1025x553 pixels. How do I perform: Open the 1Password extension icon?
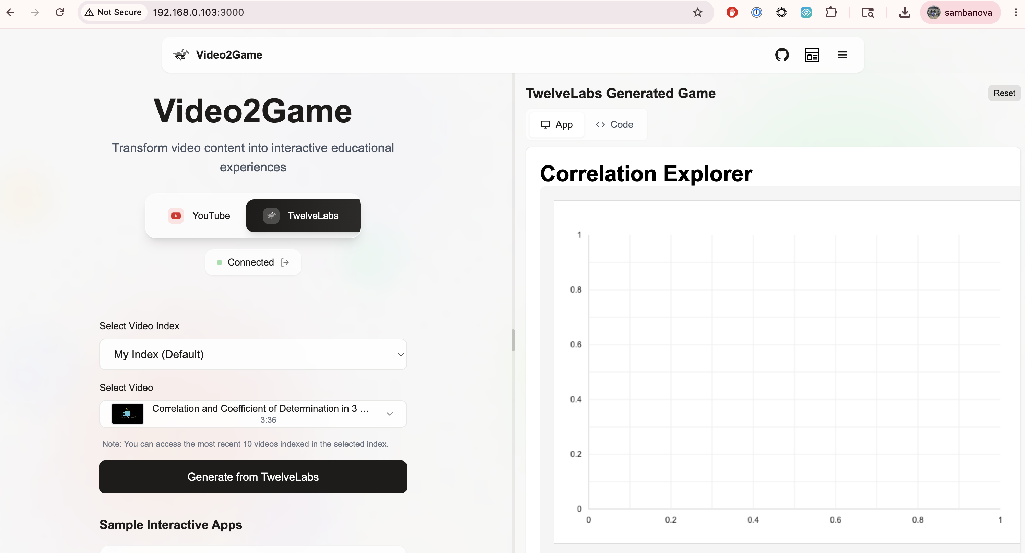tap(756, 12)
